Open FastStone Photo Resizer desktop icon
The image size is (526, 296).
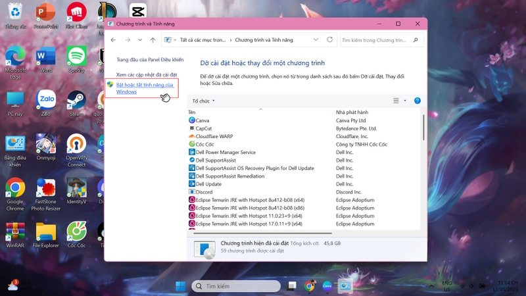pos(45,195)
